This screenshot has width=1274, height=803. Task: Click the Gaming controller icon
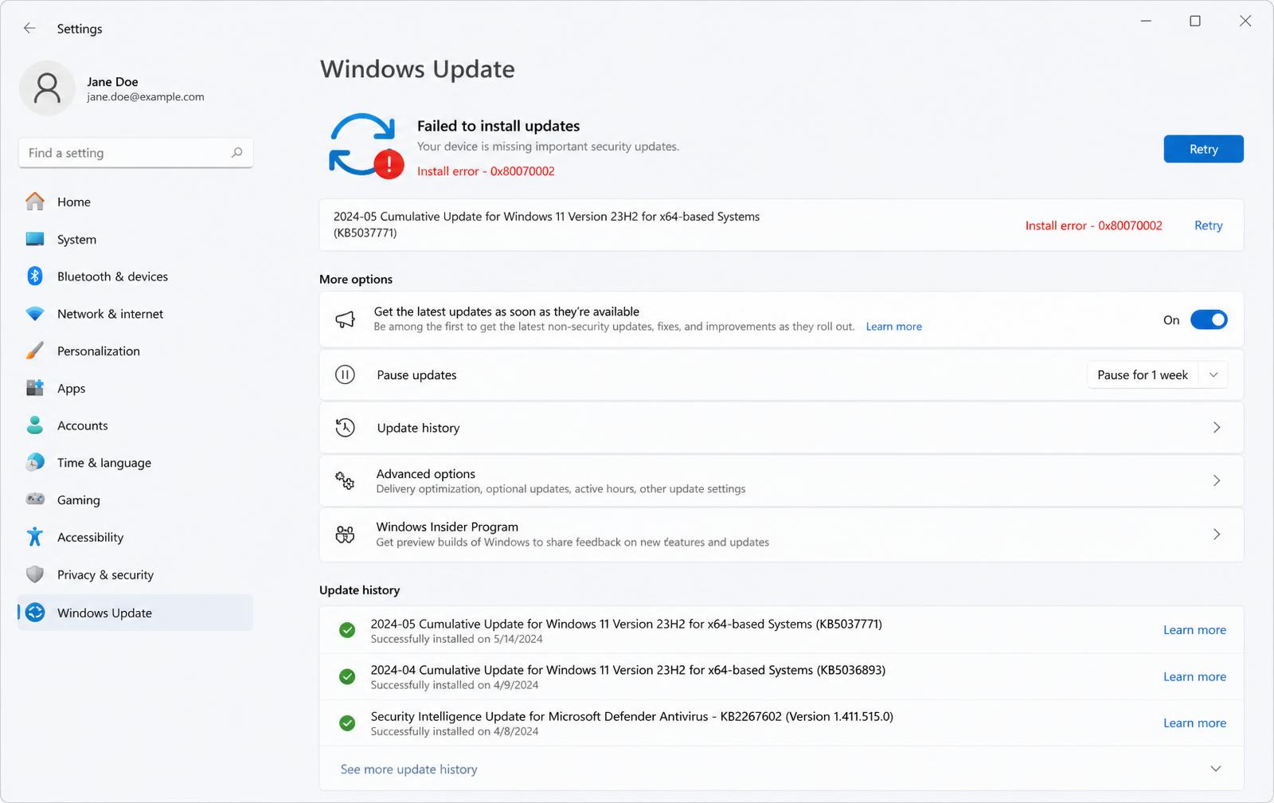pyautogui.click(x=35, y=499)
